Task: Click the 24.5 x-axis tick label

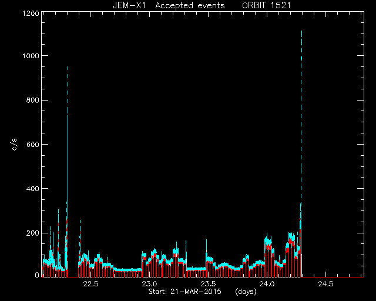Action: pos(325,284)
